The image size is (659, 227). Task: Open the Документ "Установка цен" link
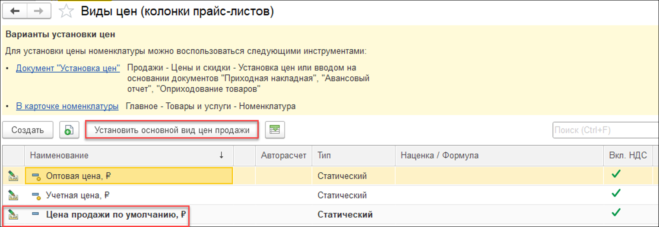point(68,68)
